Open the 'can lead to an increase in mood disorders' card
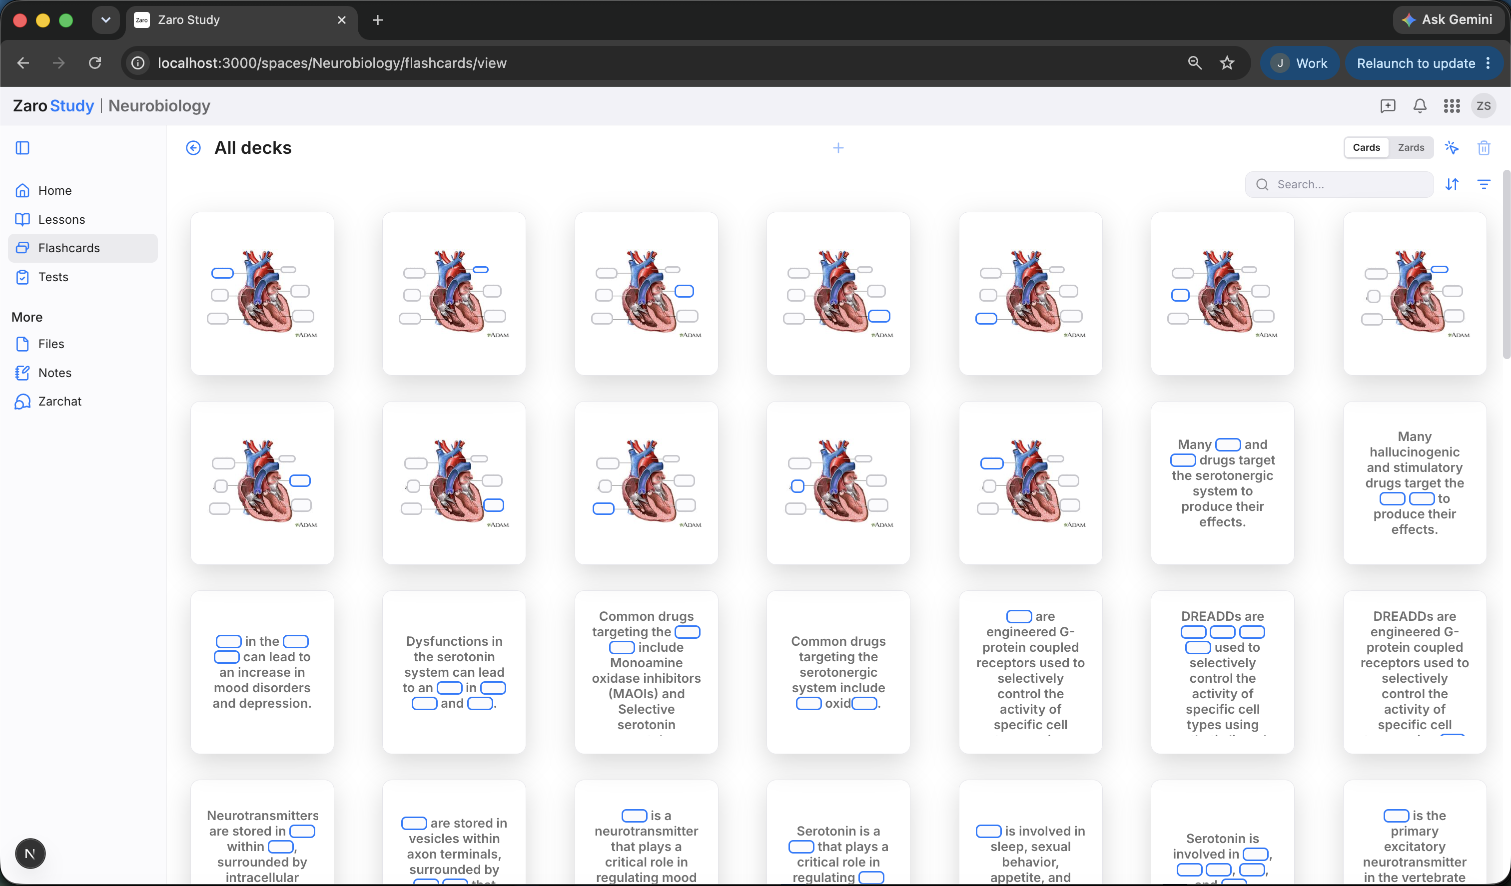 pos(262,672)
